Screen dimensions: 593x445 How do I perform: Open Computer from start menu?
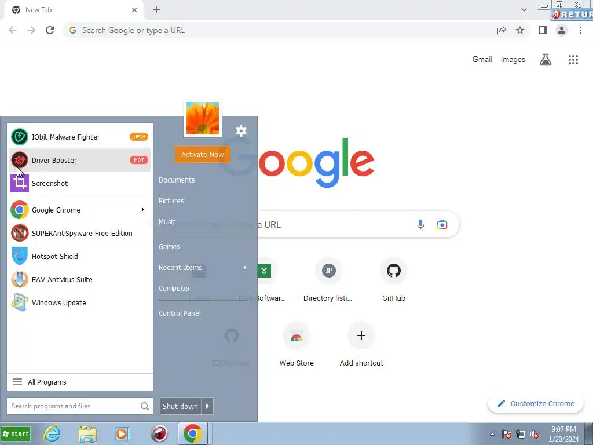(174, 289)
